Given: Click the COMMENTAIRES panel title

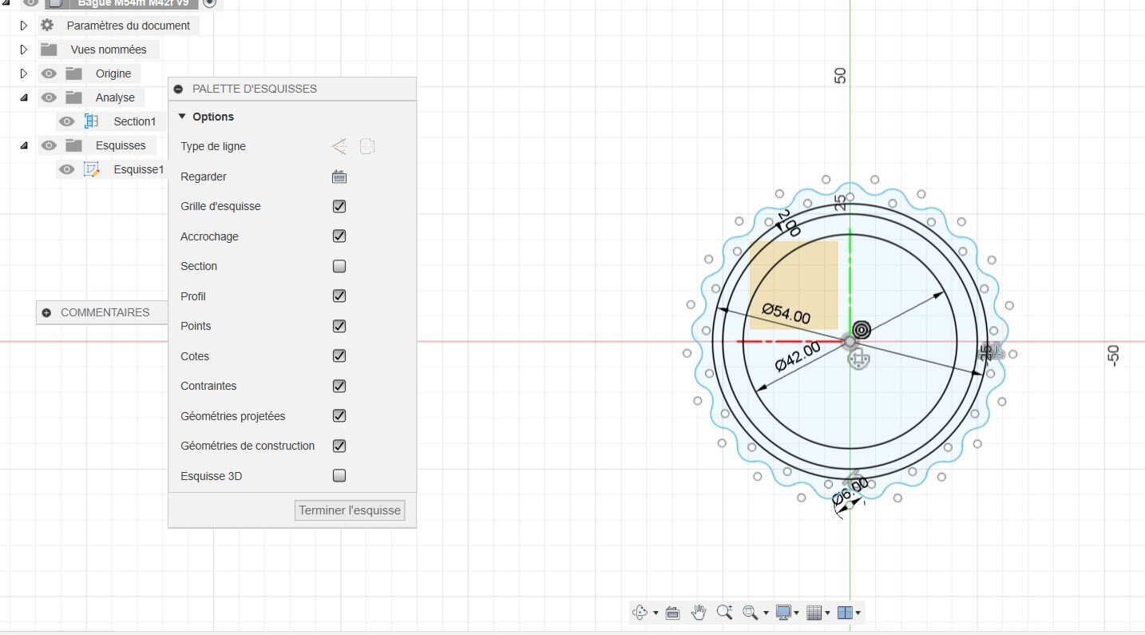Looking at the screenshot, I should coord(105,312).
